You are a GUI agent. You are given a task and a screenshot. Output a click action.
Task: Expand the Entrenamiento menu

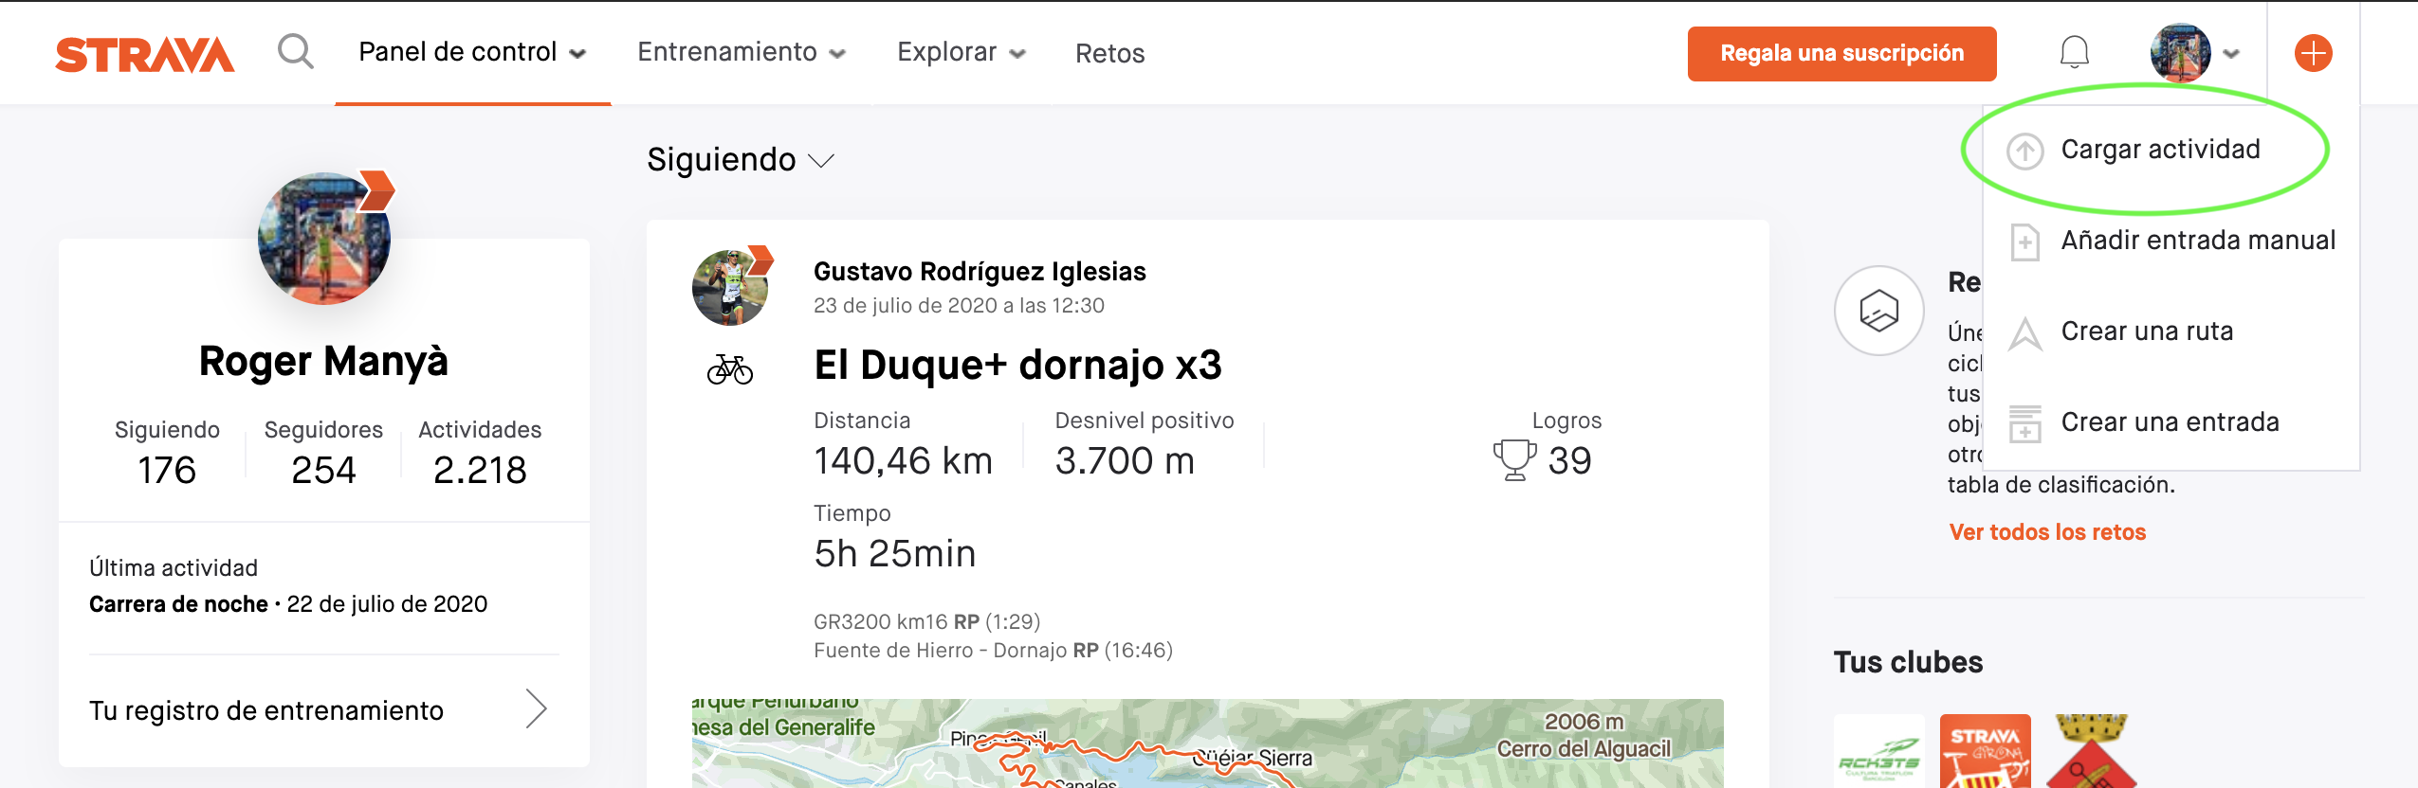[x=741, y=52]
